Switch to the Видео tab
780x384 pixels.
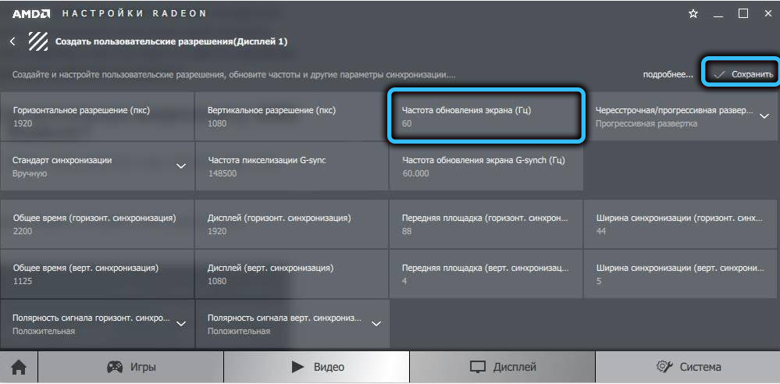pyautogui.click(x=316, y=367)
